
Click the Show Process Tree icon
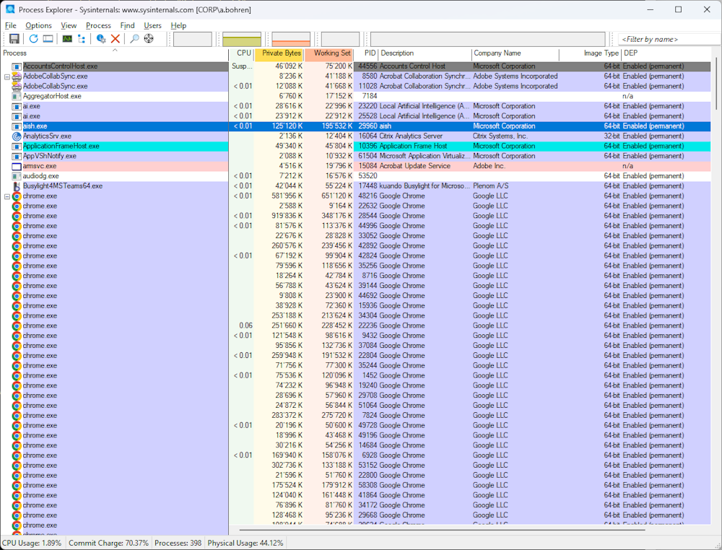pyautogui.click(x=82, y=39)
